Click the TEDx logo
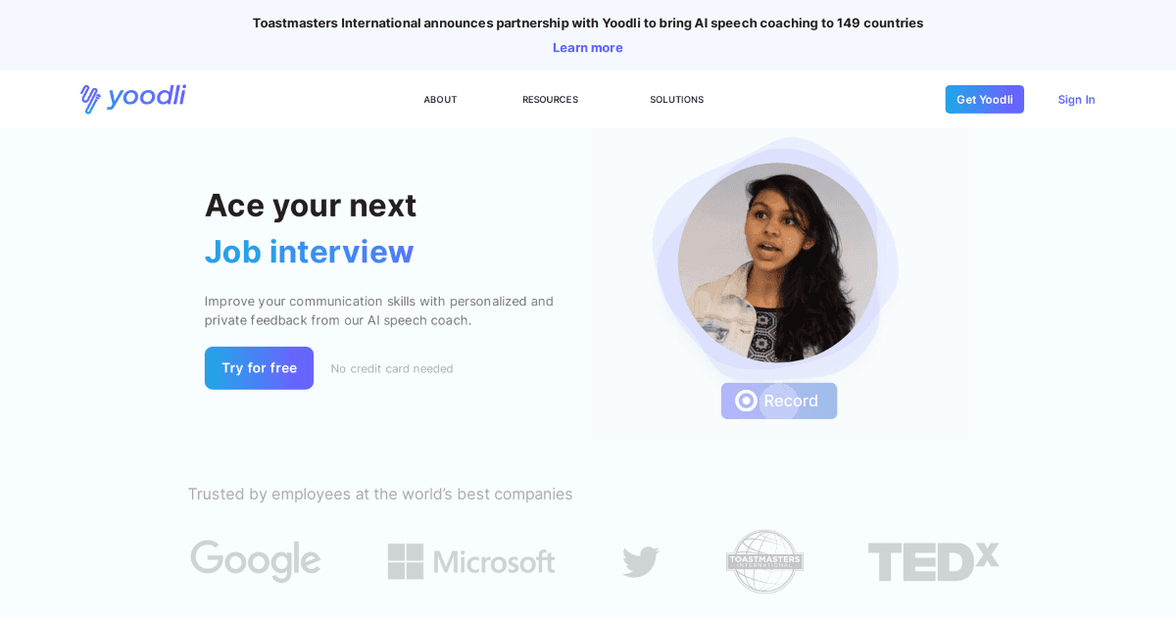The width and height of the screenshot is (1176, 617). point(933,562)
